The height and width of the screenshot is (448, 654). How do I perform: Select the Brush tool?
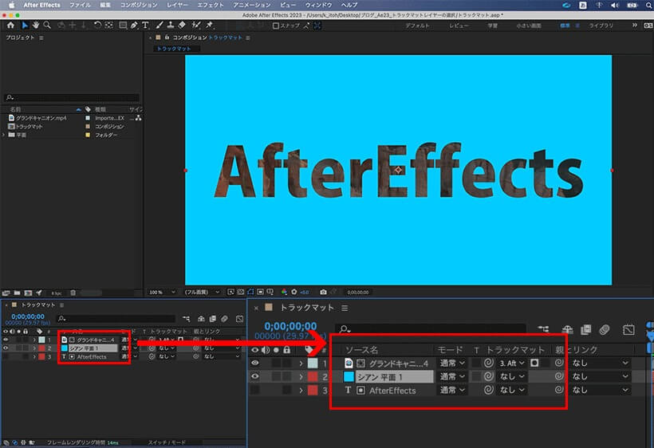[x=160, y=26]
